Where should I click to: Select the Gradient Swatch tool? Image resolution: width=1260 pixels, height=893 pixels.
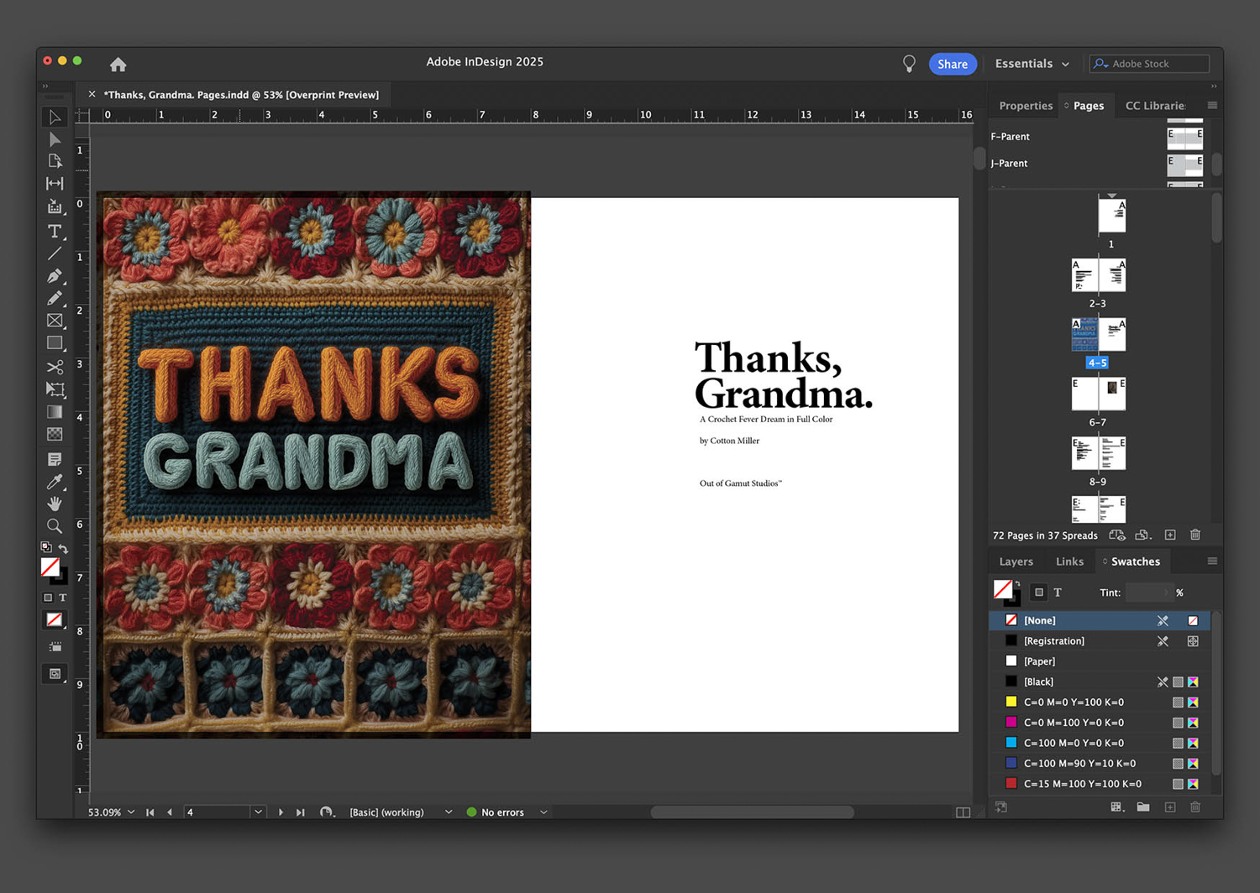(x=55, y=412)
